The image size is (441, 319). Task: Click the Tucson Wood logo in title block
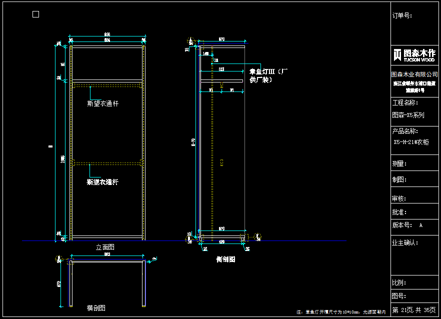pos(414,55)
